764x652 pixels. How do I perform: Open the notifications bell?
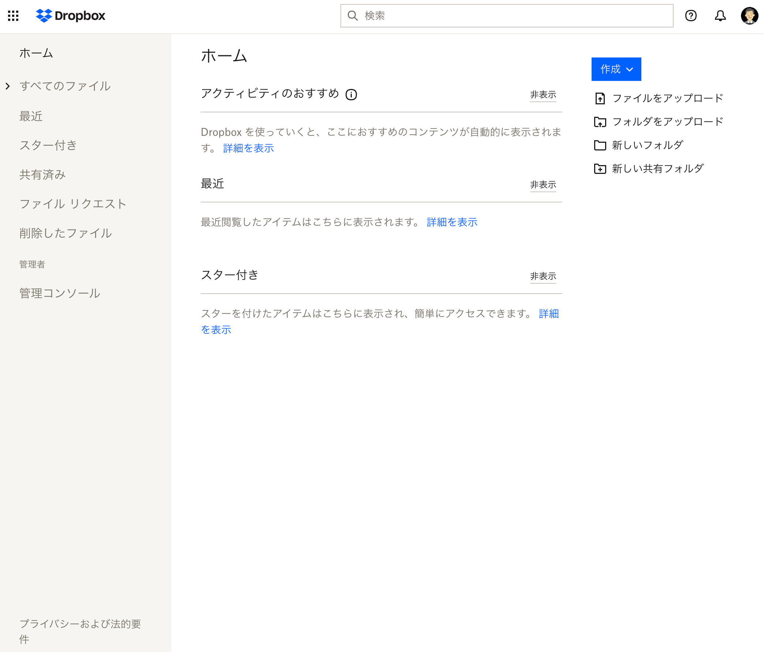[720, 15]
